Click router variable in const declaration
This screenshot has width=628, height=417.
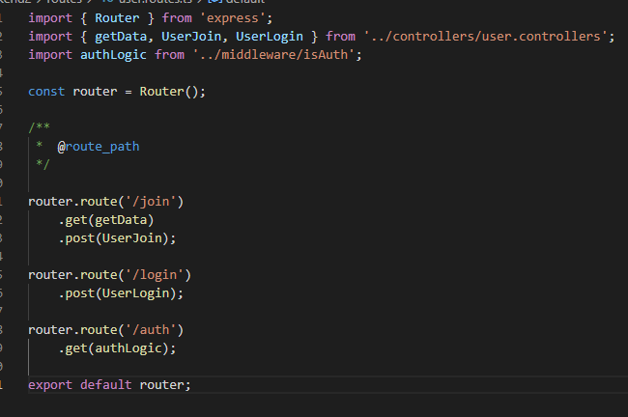click(95, 92)
